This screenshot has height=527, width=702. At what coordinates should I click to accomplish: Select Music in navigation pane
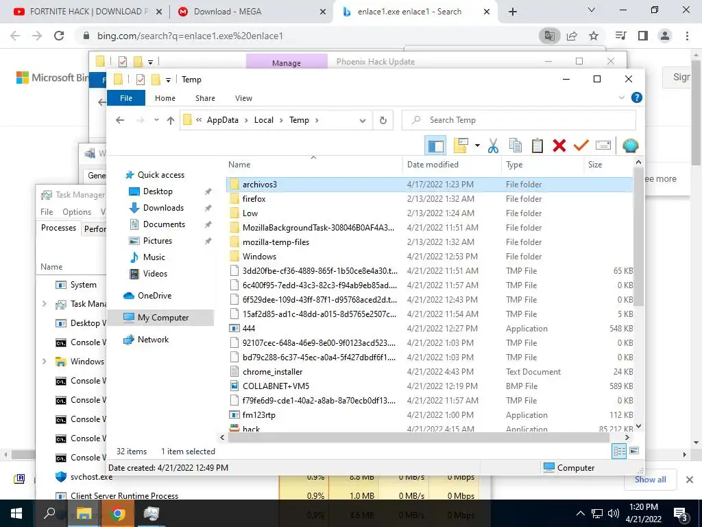[154, 257]
